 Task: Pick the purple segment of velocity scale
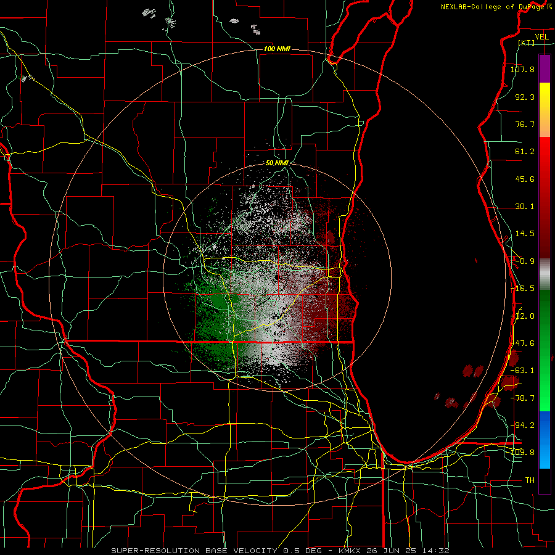click(x=545, y=68)
